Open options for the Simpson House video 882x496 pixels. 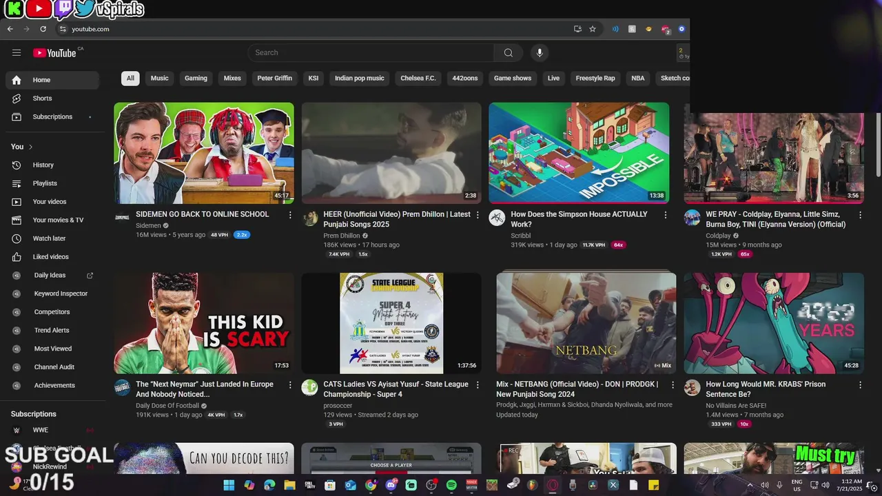[x=665, y=215]
